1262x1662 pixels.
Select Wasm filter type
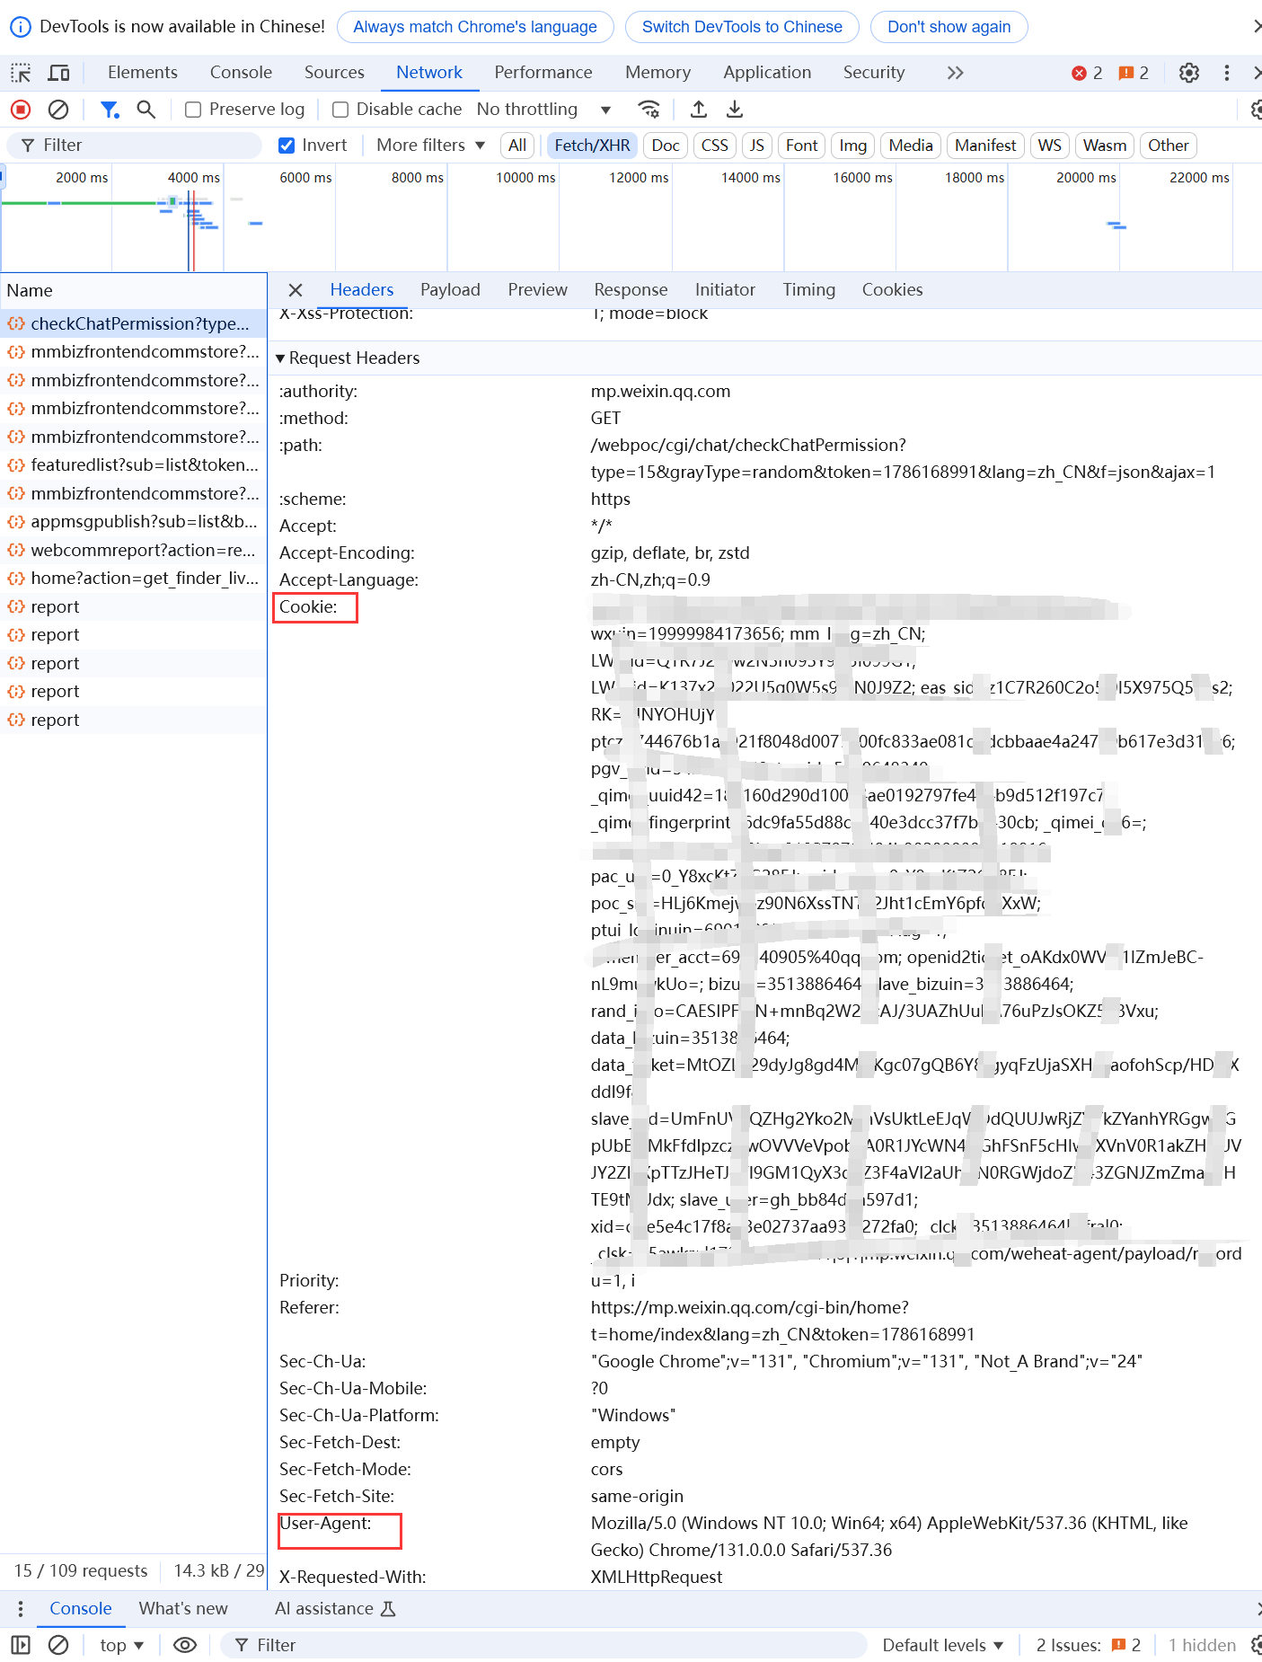pos(1105,146)
